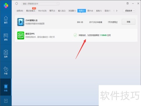Click the colorful clover app logo
This screenshot has width=141, height=106.
(6, 5)
